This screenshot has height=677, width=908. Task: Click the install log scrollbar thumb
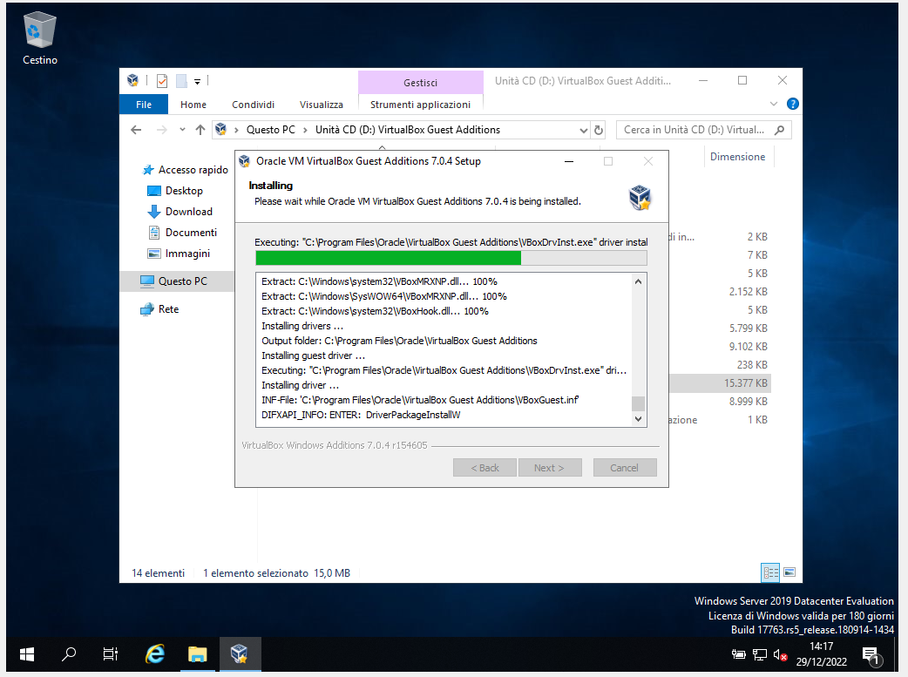[x=638, y=403]
